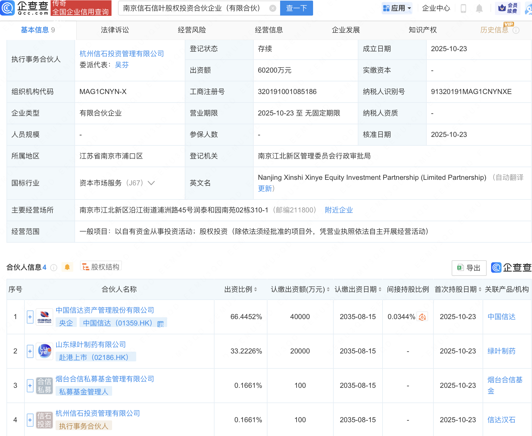Image resolution: width=532 pixels, height=436 pixels.
Task: Open the indirect shareholding chart icon
Action: 422,317
